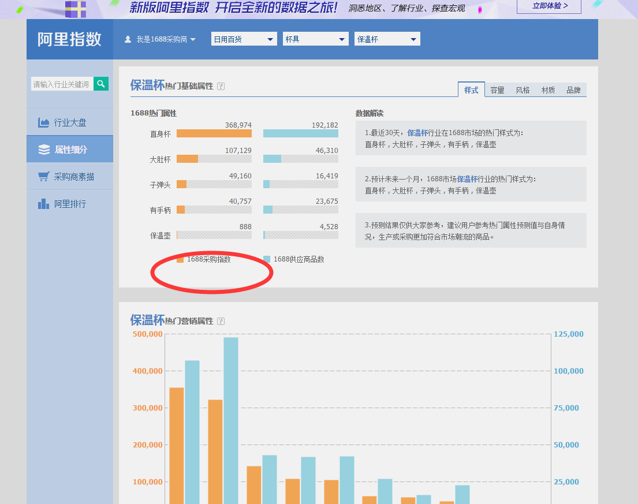The height and width of the screenshot is (504, 638).
Task: Focus the 请输入行业关键词 search field
Action: click(x=62, y=84)
